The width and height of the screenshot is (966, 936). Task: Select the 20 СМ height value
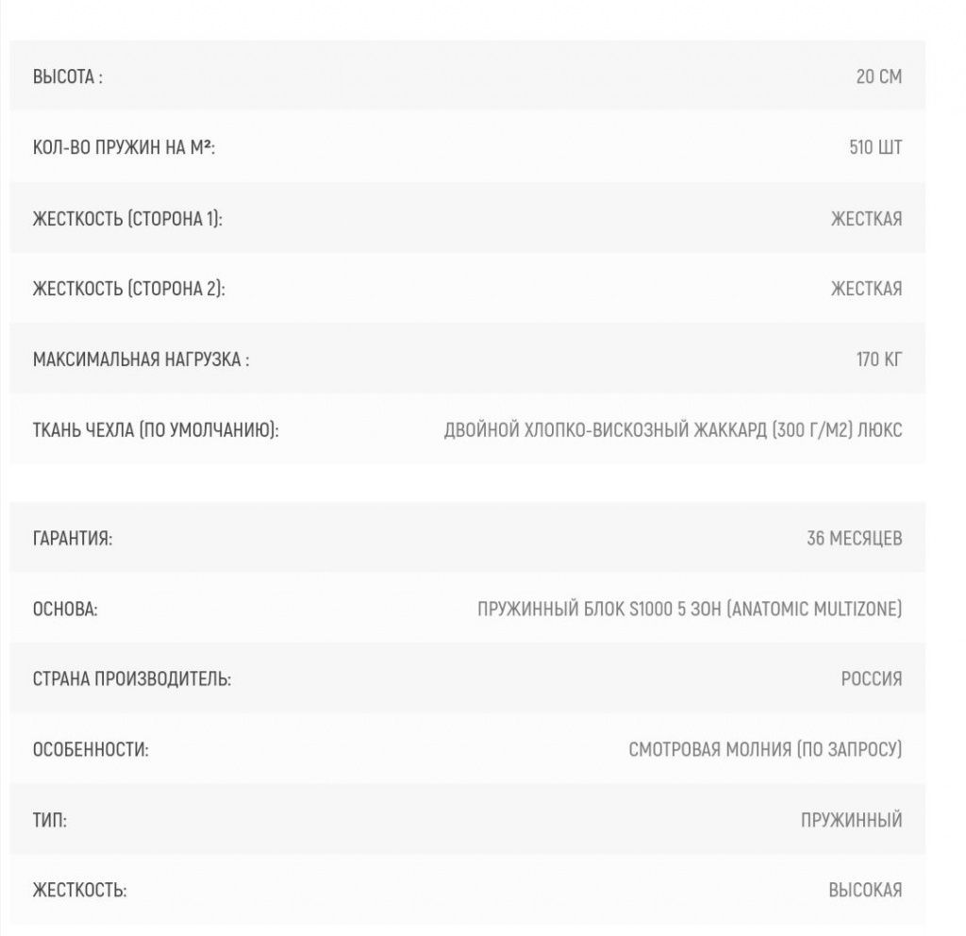[x=878, y=76]
